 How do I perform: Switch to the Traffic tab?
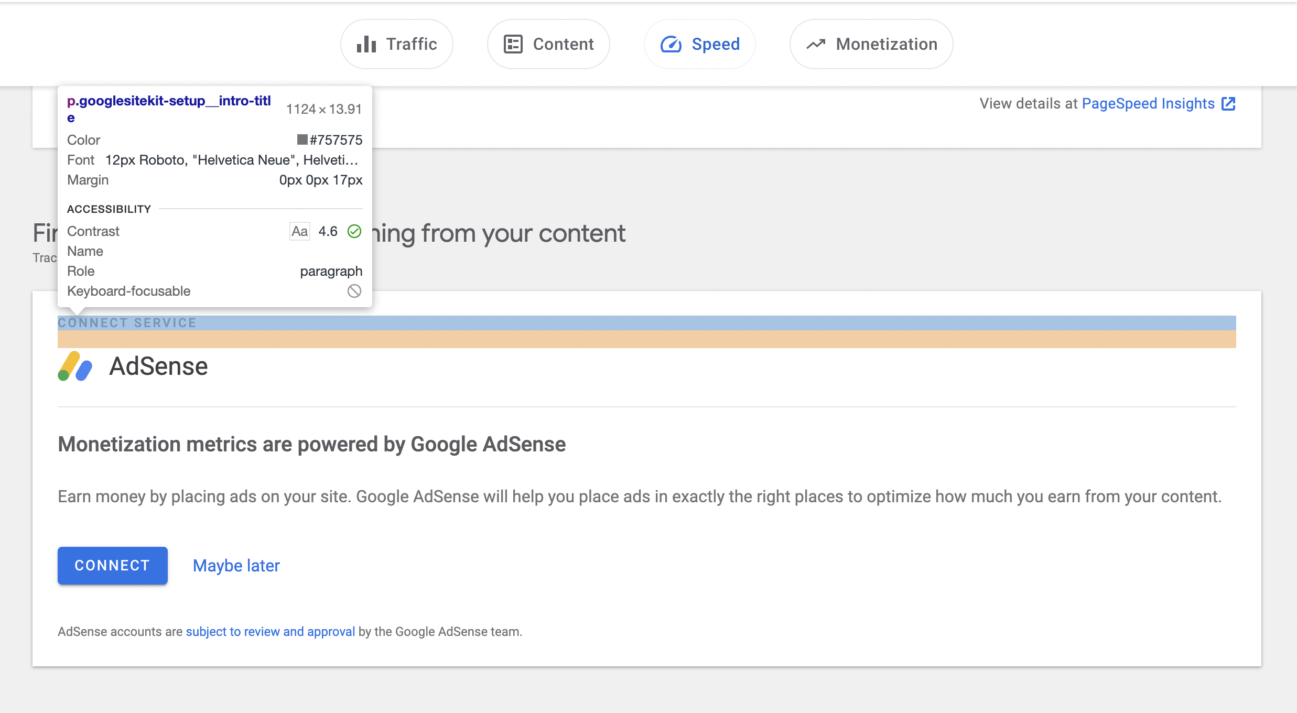point(412,44)
